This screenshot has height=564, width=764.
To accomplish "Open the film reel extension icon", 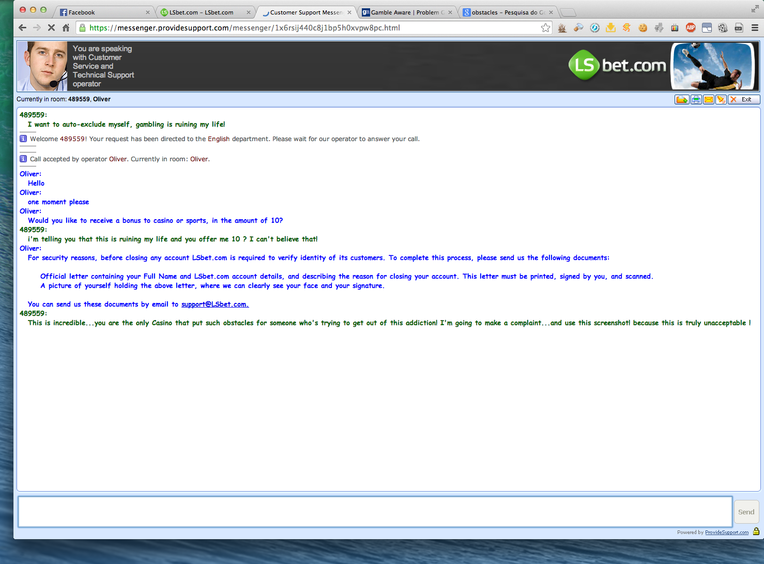I will click(x=723, y=28).
